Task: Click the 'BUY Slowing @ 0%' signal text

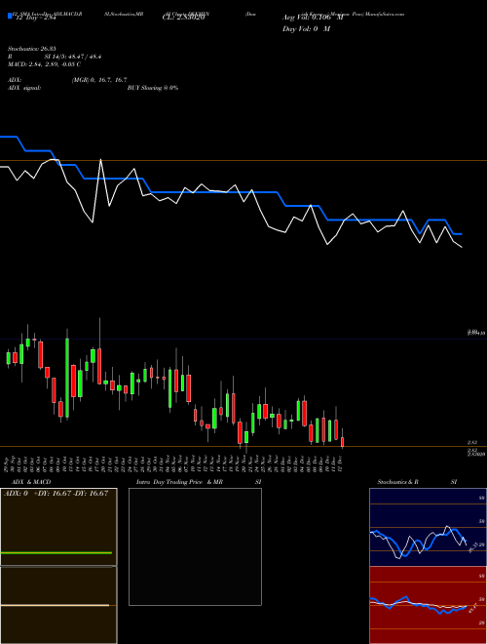Action: (x=153, y=88)
